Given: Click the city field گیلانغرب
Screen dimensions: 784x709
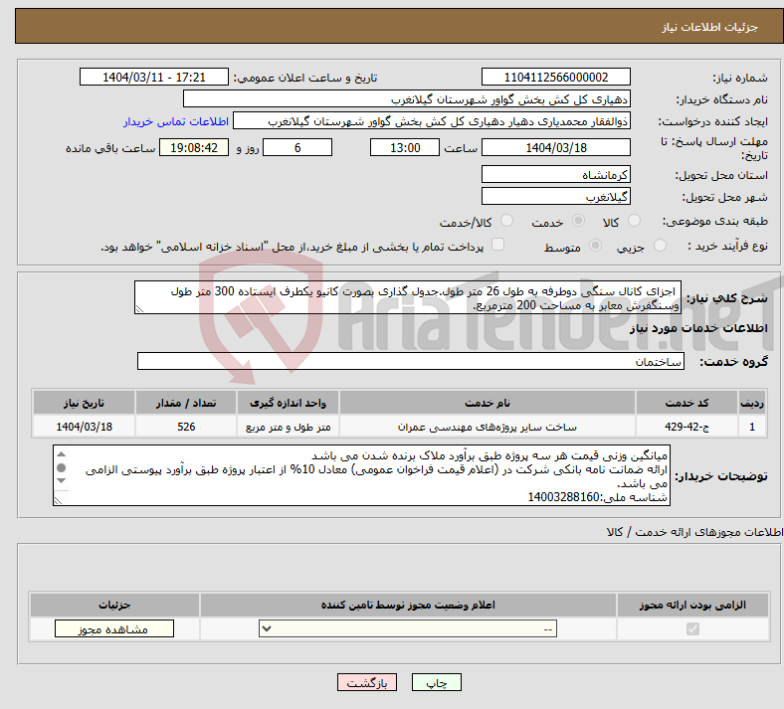Looking at the screenshot, I should click(x=556, y=196).
